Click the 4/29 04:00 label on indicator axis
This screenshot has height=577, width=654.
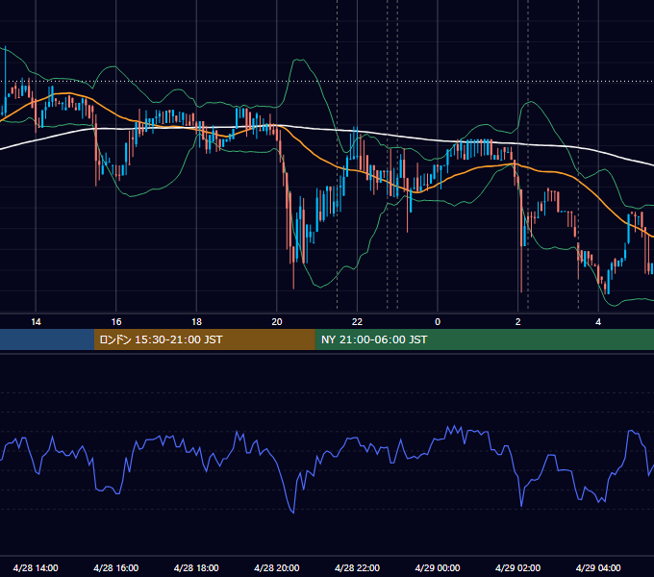pos(598,567)
